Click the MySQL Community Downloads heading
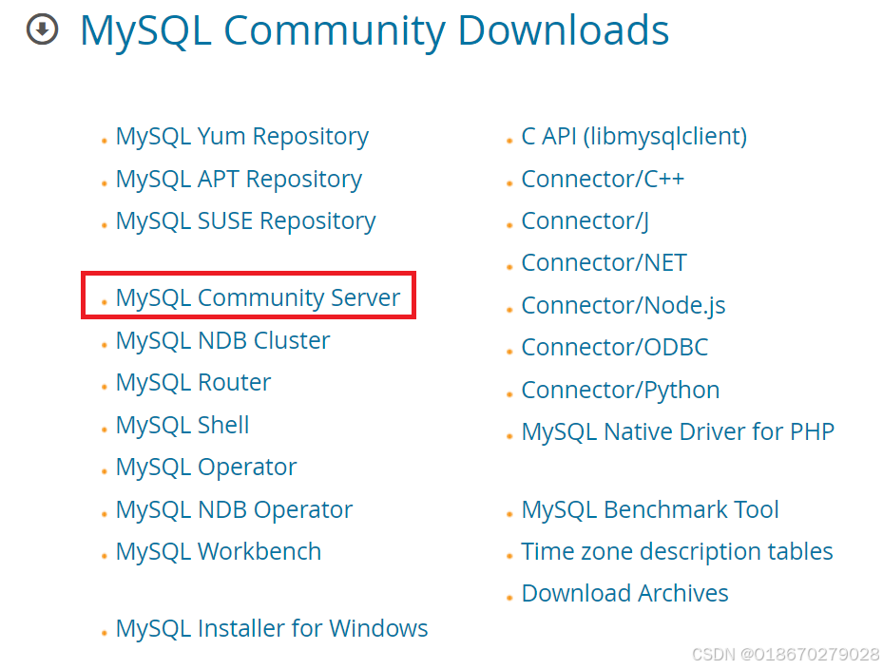 click(374, 30)
